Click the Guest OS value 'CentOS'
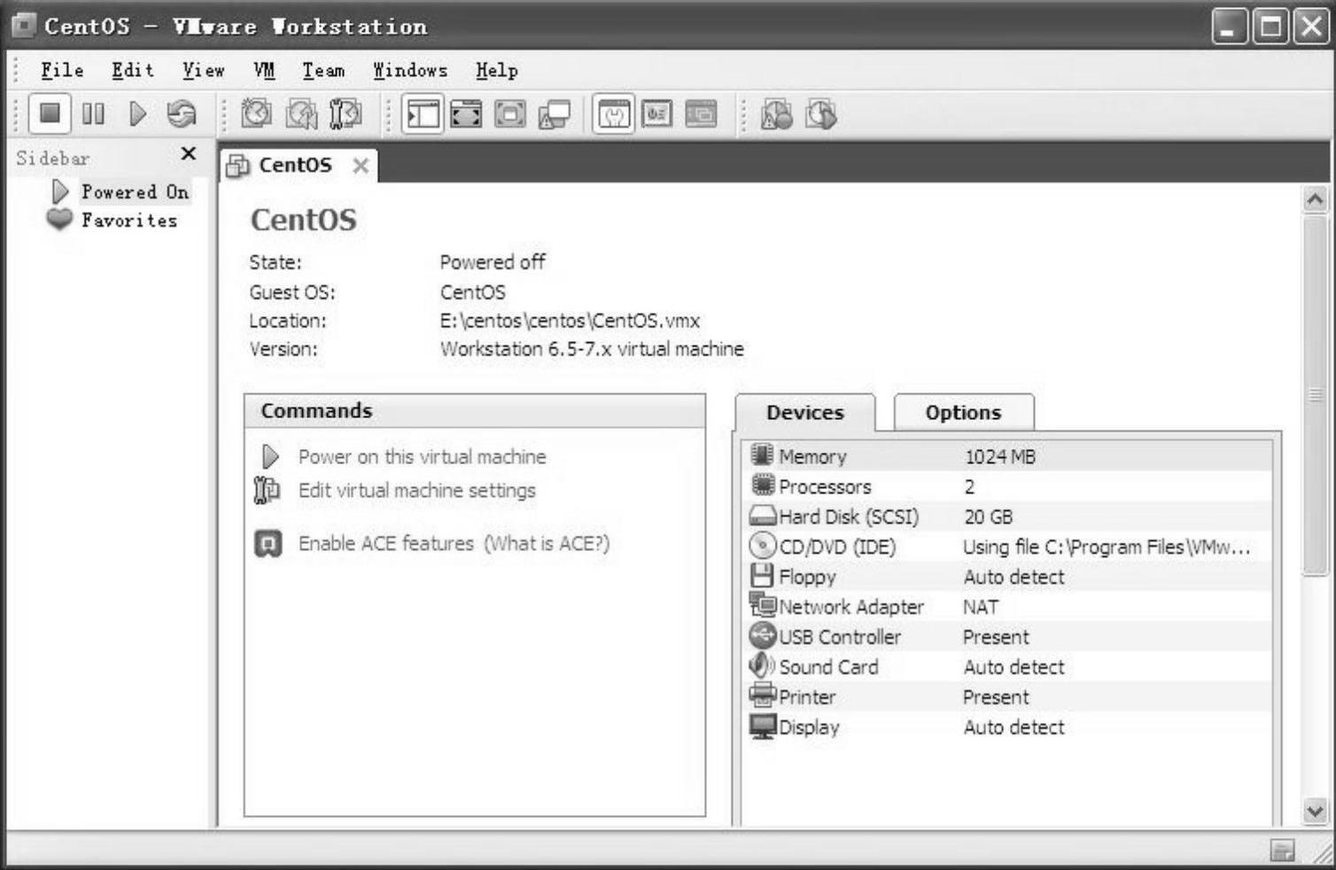Screen dimensions: 1336x870 pyautogui.click(x=472, y=292)
